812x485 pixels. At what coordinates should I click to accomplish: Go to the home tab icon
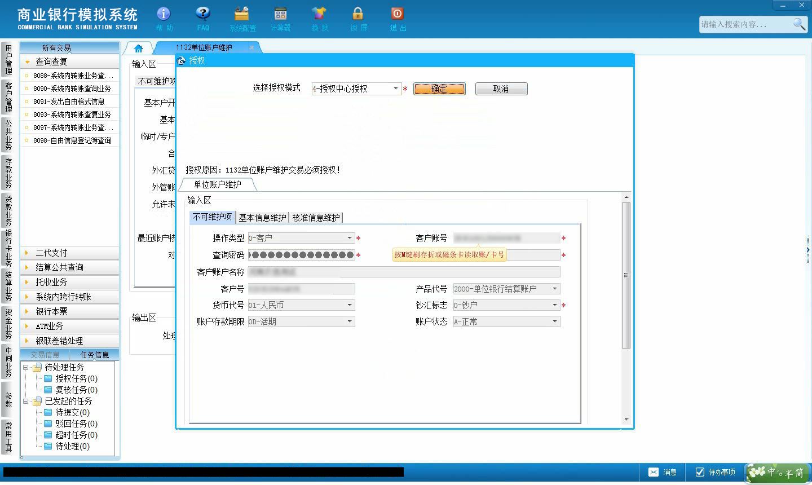138,48
